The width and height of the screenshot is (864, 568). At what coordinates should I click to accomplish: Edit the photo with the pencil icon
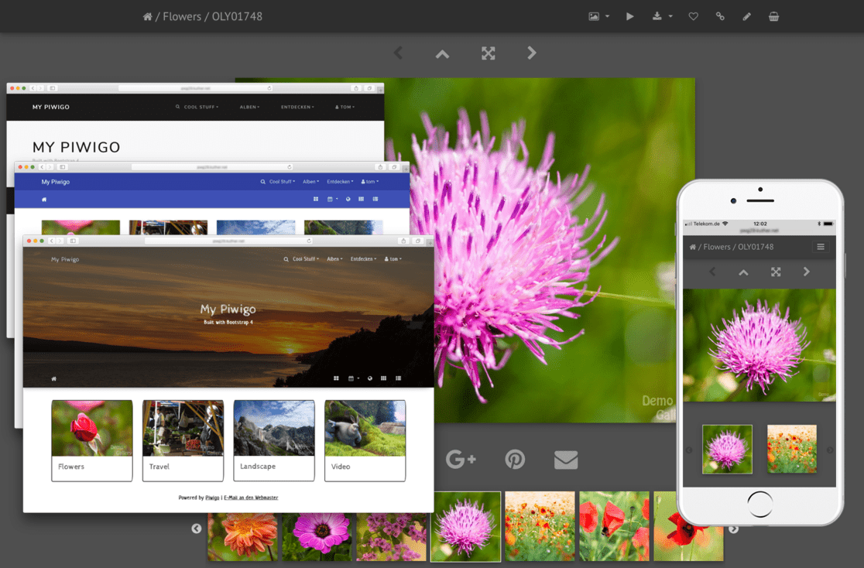pos(746,15)
